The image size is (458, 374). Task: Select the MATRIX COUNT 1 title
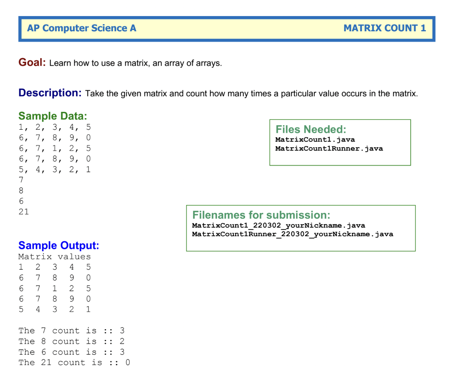[x=386, y=28]
